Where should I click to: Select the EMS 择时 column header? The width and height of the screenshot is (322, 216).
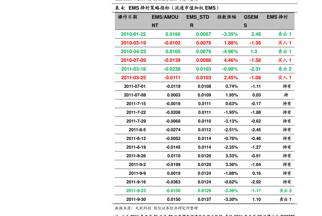(x=277, y=17)
